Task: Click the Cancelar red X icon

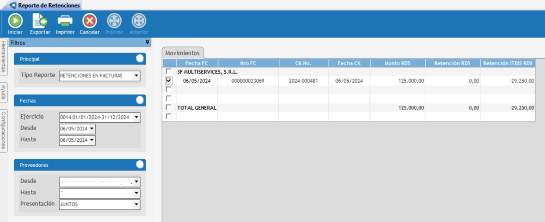Action: coord(90,21)
